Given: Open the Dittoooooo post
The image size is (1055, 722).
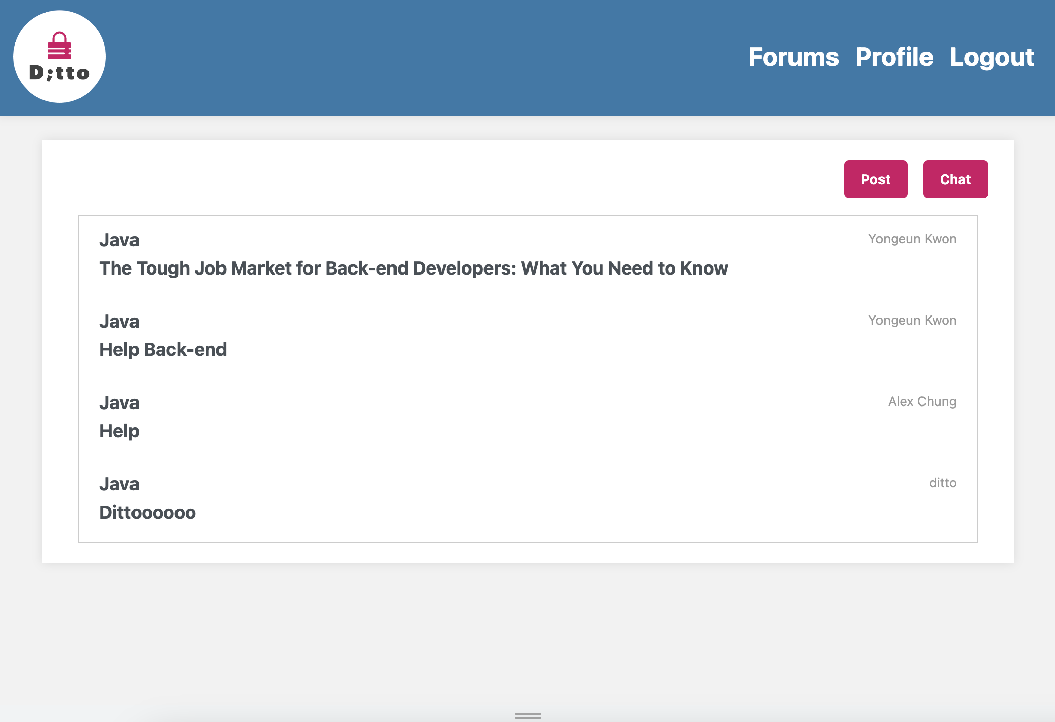Looking at the screenshot, I should [147, 513].
